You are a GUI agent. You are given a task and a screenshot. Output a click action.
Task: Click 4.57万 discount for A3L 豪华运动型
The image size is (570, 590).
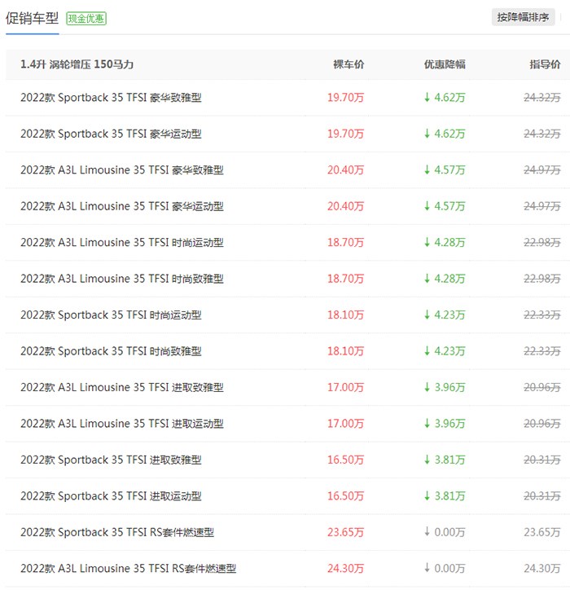tap(445, 206)
